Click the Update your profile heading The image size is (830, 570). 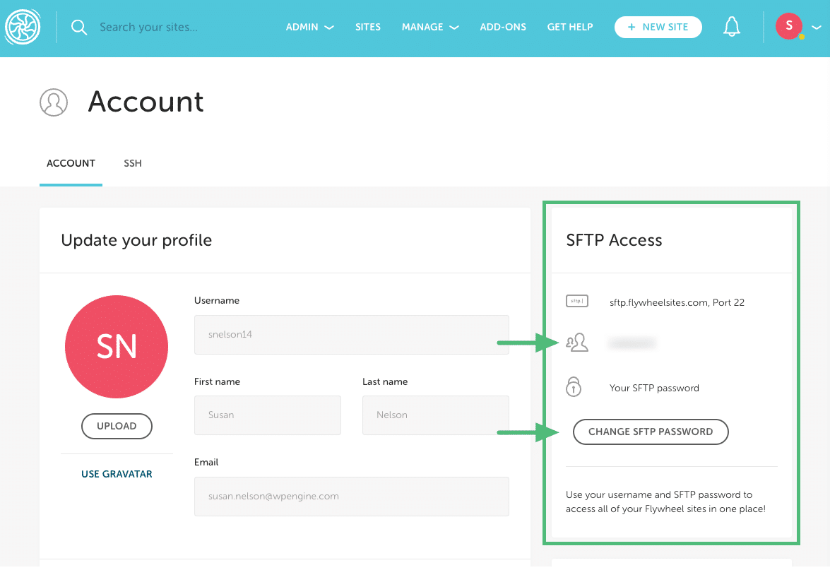tap(136, 240)
